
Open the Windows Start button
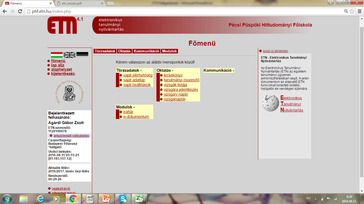point(7,199)
